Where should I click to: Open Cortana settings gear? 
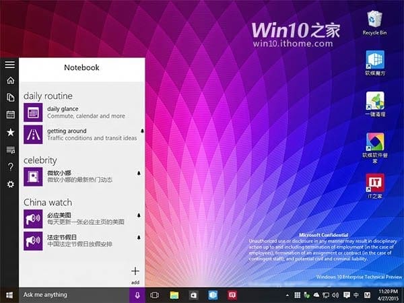[9, 184]
